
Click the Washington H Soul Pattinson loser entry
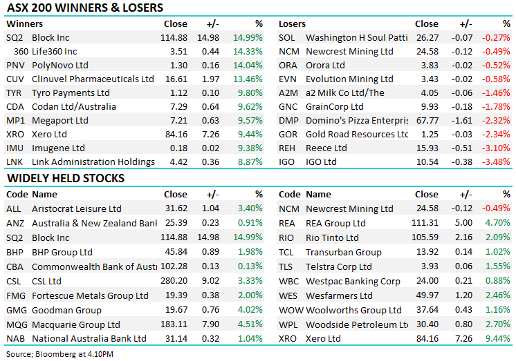point(357,37)
